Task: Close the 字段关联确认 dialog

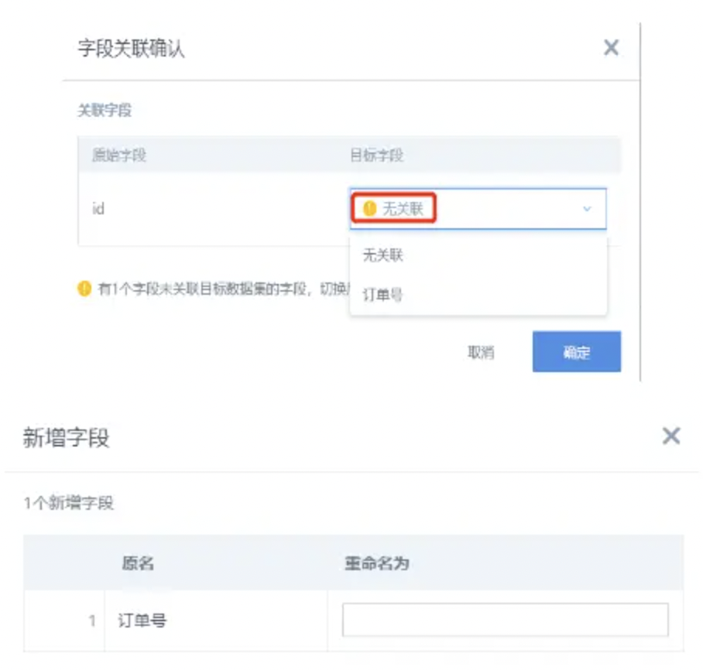Action: point(611,47)
